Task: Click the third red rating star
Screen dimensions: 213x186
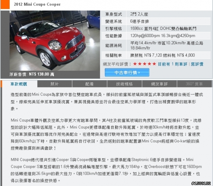Action: (144, 64)
